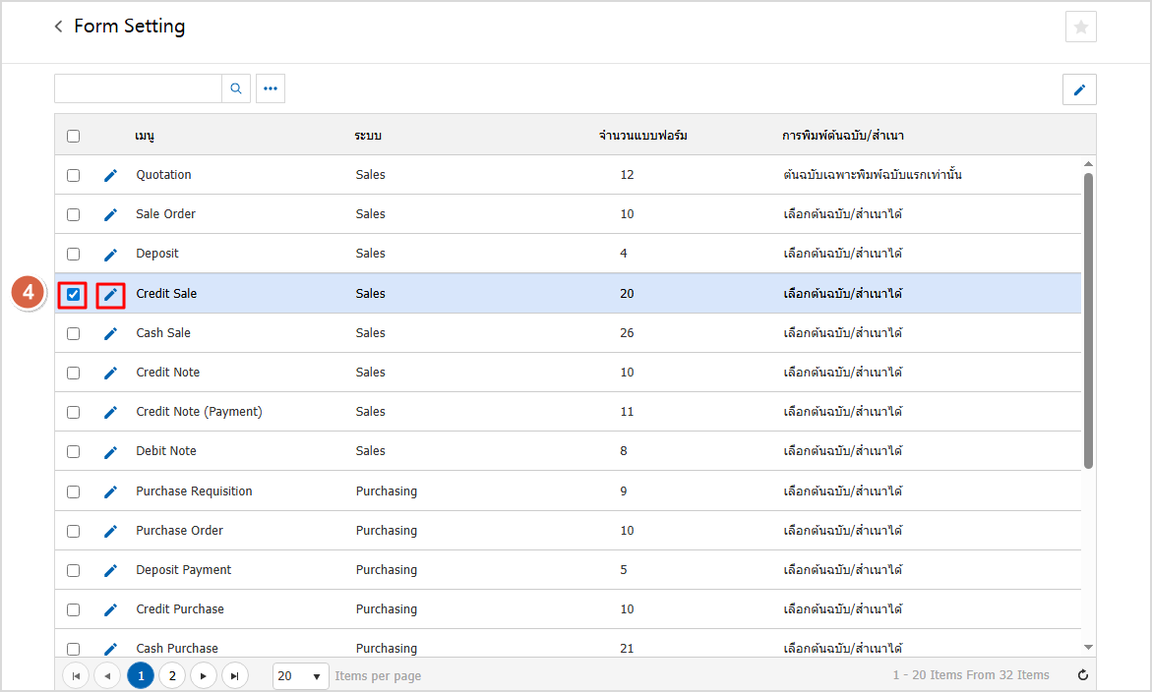Select the Debit Note checkbox

74,451
